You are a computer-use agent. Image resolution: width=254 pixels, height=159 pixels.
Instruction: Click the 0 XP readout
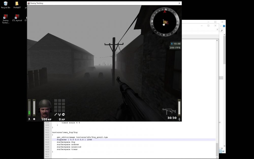pos(62,119)
